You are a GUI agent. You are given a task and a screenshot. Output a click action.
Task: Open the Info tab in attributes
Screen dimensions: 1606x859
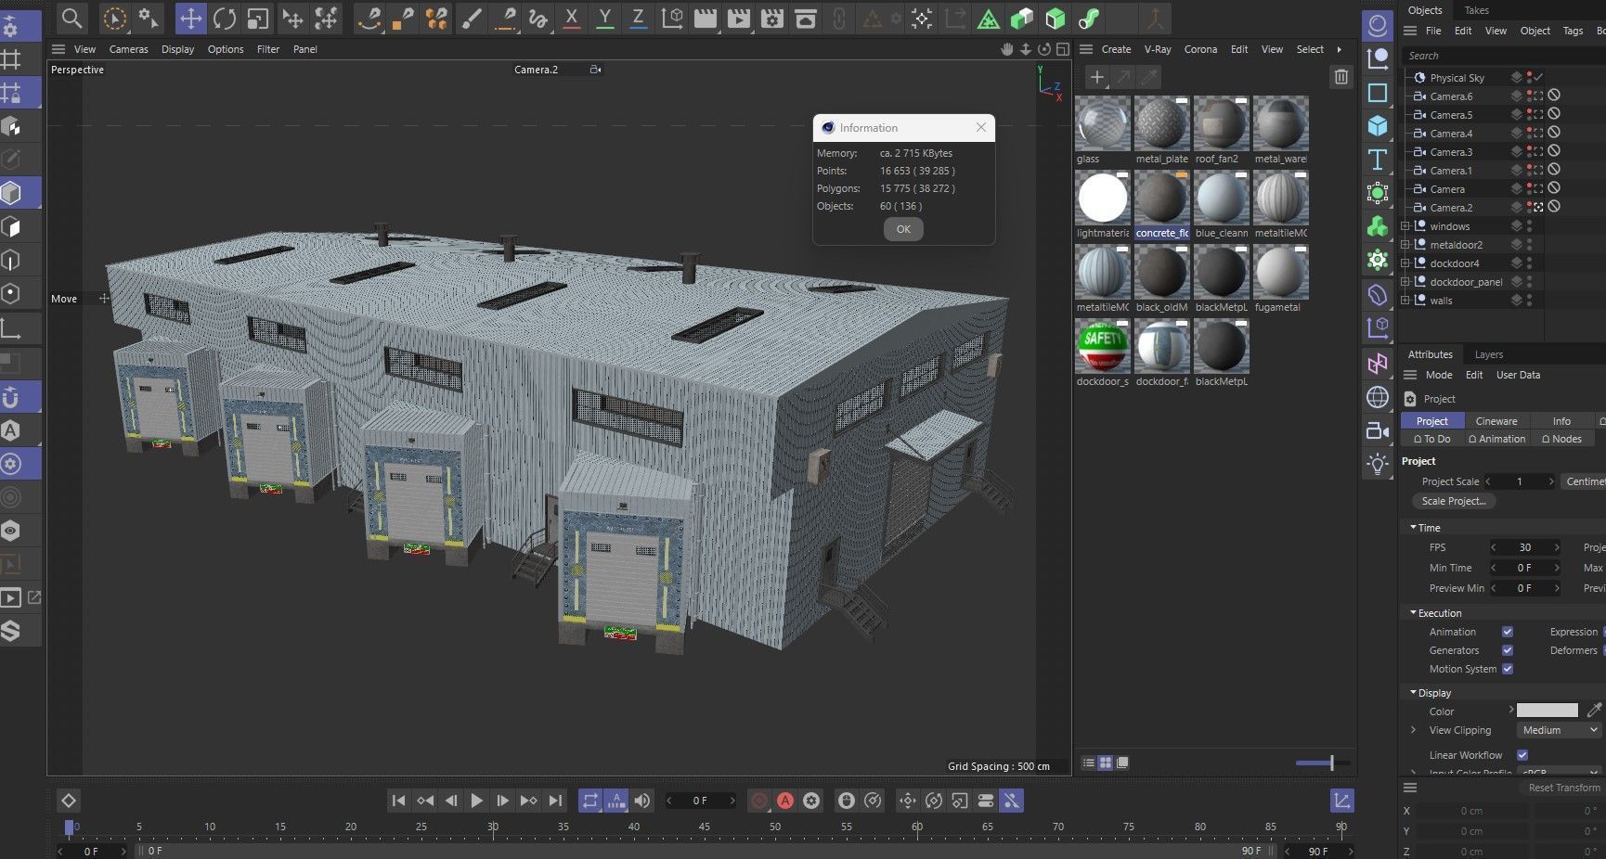coord(1561,421)
